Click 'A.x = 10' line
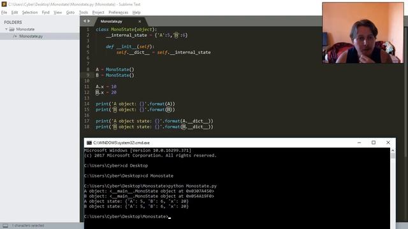 pyautogui.click(x=106, y=87)
